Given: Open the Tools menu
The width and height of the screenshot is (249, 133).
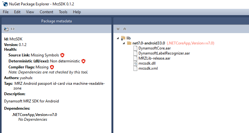Looking at the screenshot, I should tap(63, 12).
